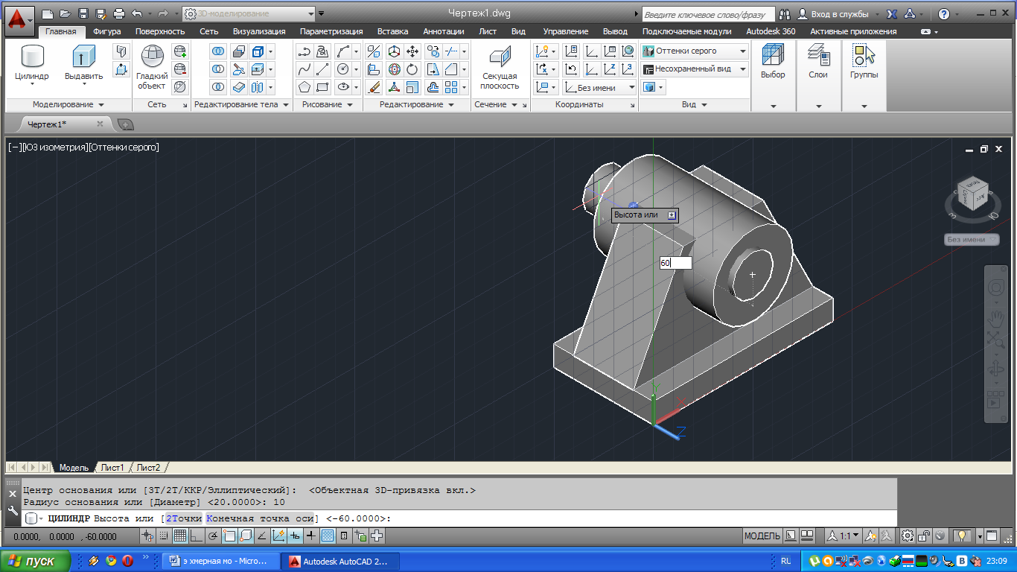
Task: Click the mesh Less smoothness icon with minus
Action: (179, 69)
